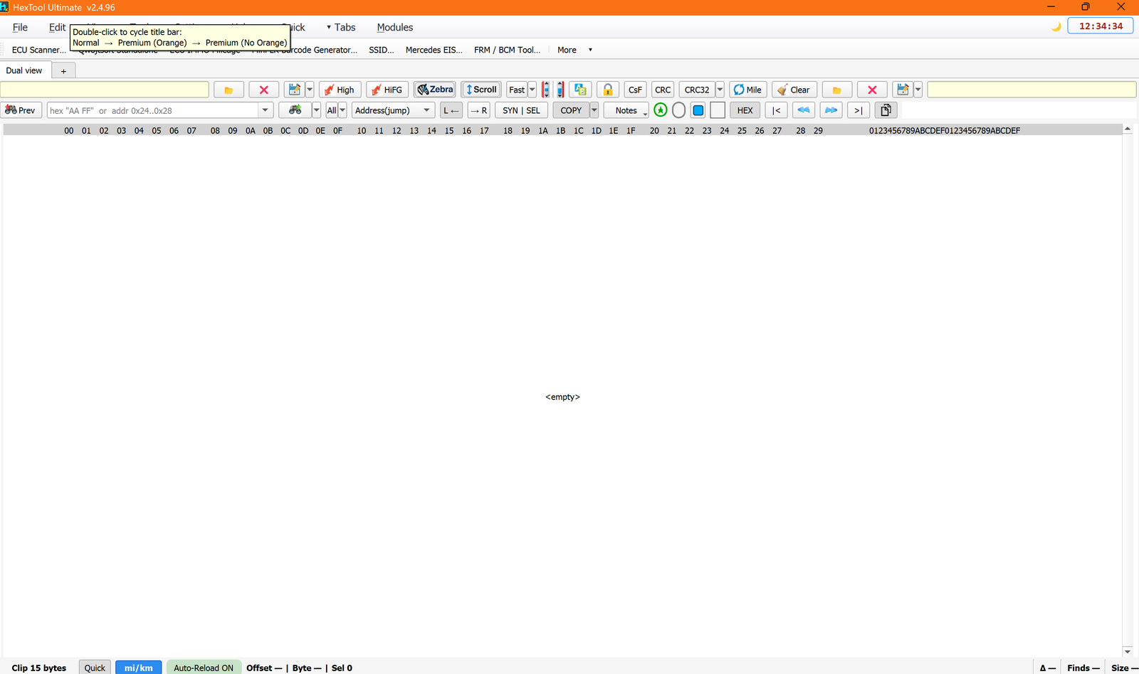
Task: Open the SSID tool
Action: tap(382, 50)
